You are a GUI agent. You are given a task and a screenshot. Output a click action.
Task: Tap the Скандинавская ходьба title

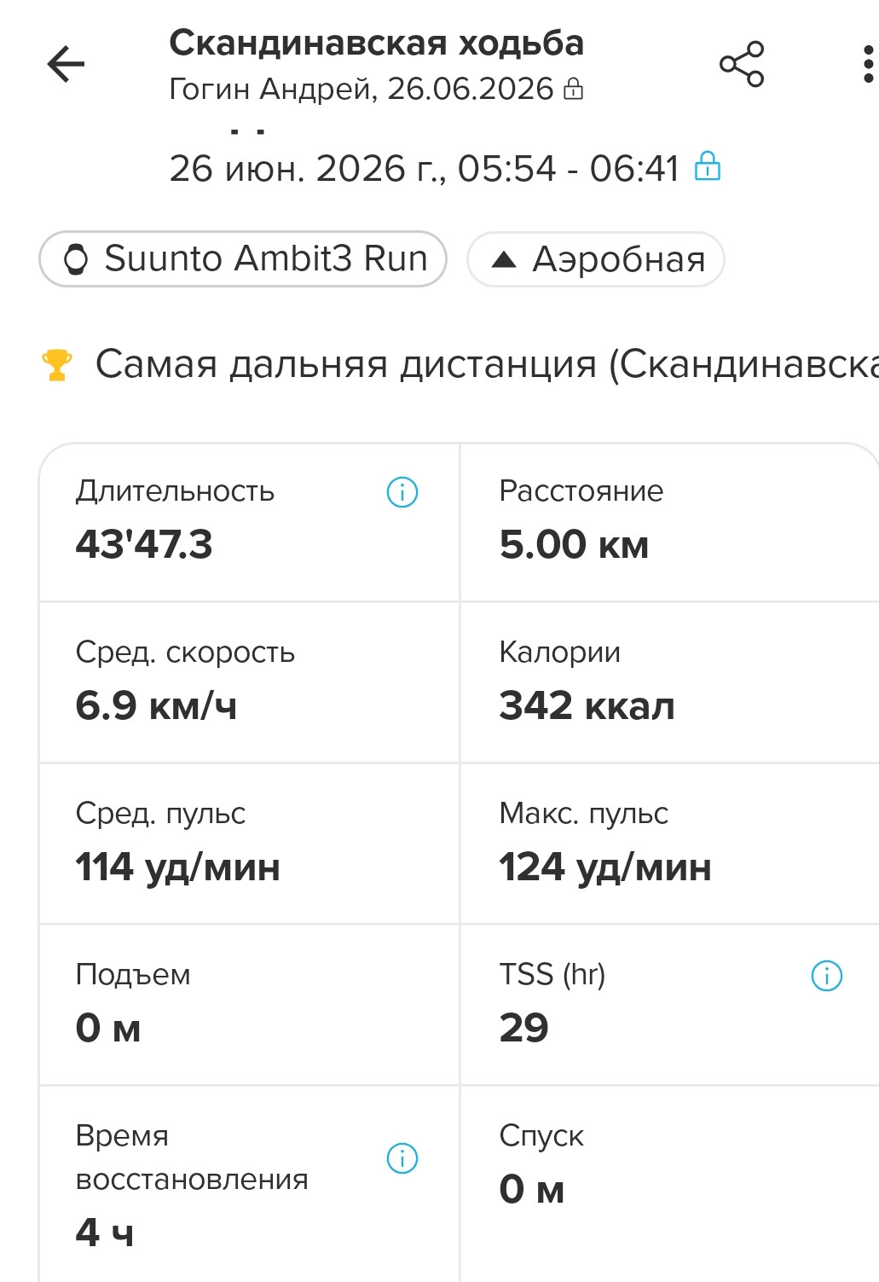click(377, 43)
